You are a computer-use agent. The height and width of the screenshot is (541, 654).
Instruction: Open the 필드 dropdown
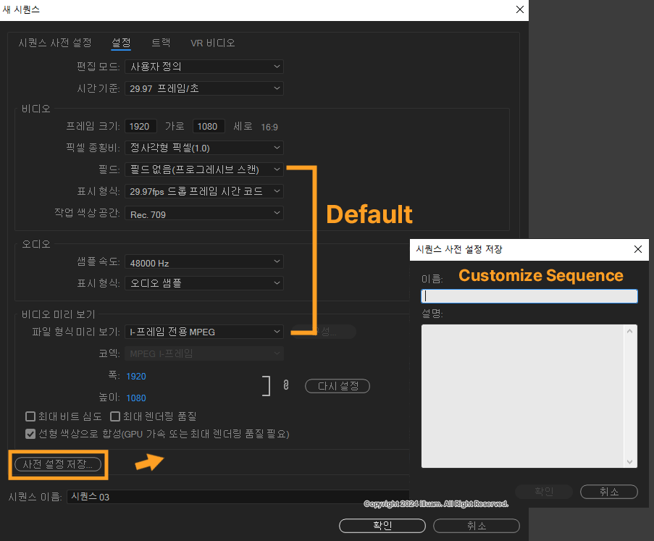(204, 169)
